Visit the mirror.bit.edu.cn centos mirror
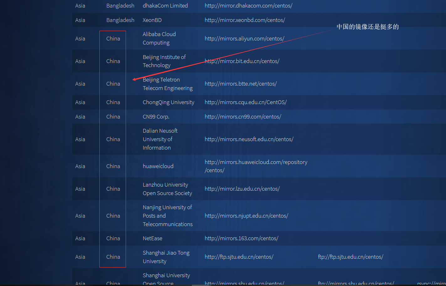This screenshot has width=446, height=286. 242,61
